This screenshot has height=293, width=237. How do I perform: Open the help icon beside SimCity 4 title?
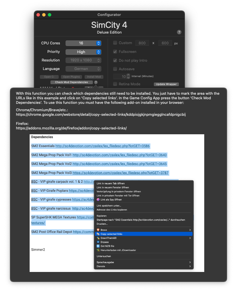(x=179, y=32)
